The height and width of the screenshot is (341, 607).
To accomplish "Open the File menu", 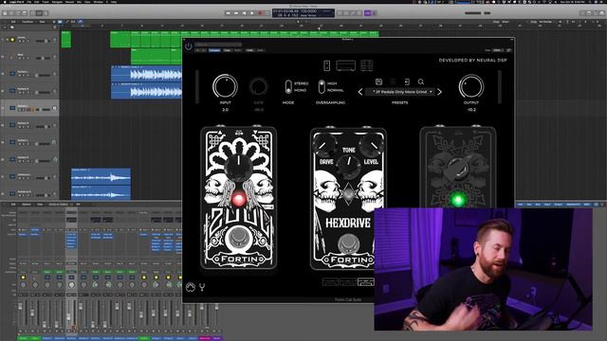I will coord(29,2).
